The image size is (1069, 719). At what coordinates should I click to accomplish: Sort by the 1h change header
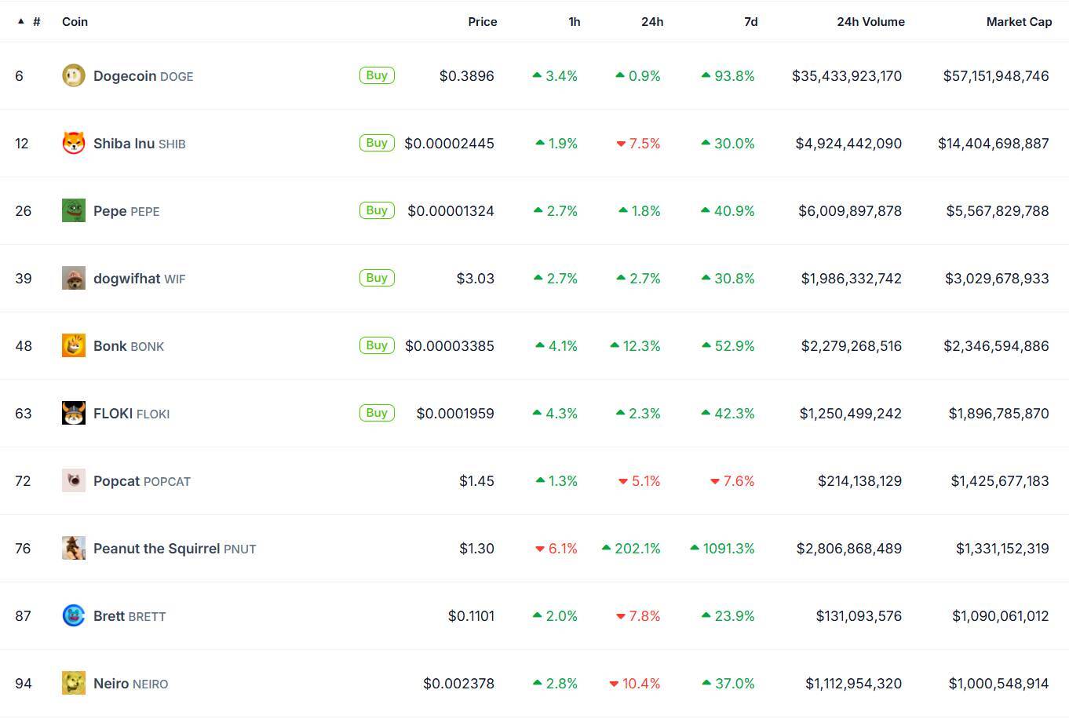pyautogui.click(x=575, y=22)
